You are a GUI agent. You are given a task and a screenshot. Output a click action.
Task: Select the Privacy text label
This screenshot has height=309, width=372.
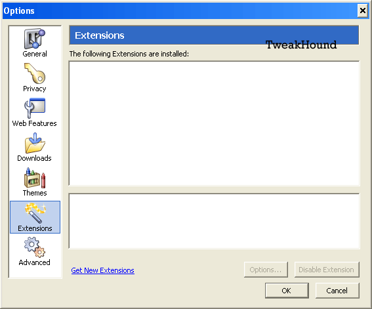(34, 89)
